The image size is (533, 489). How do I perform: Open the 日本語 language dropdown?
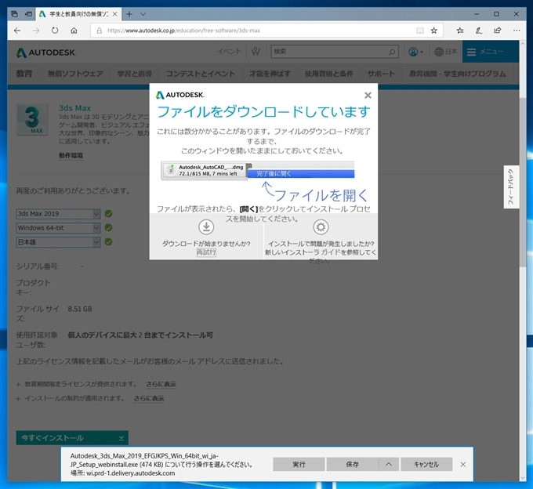[x=58, y=242]
